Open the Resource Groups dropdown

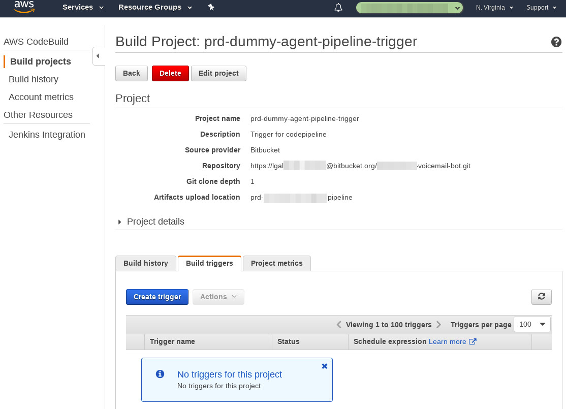[x=155, y=7]
